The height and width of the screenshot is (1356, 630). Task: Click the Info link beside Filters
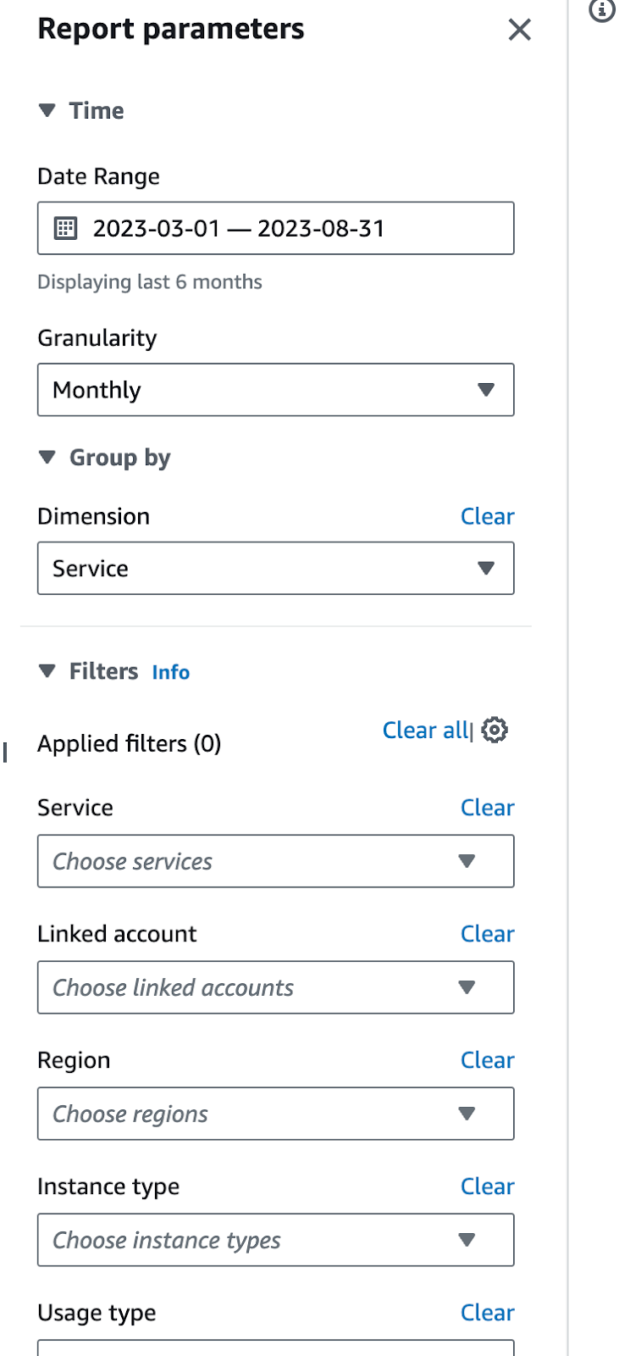[170, 672]
